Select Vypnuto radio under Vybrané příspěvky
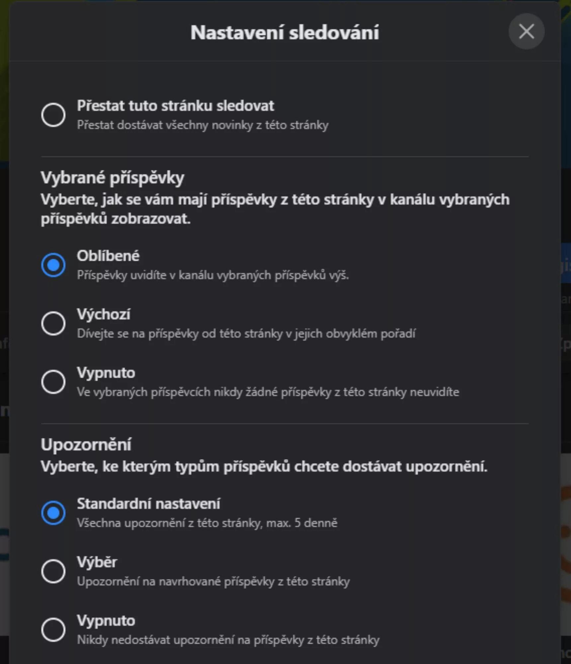 (53, 382)
